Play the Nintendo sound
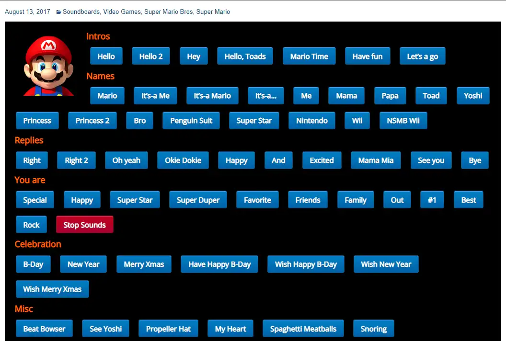This screenshot has height=341, width=506. [312, 120]
